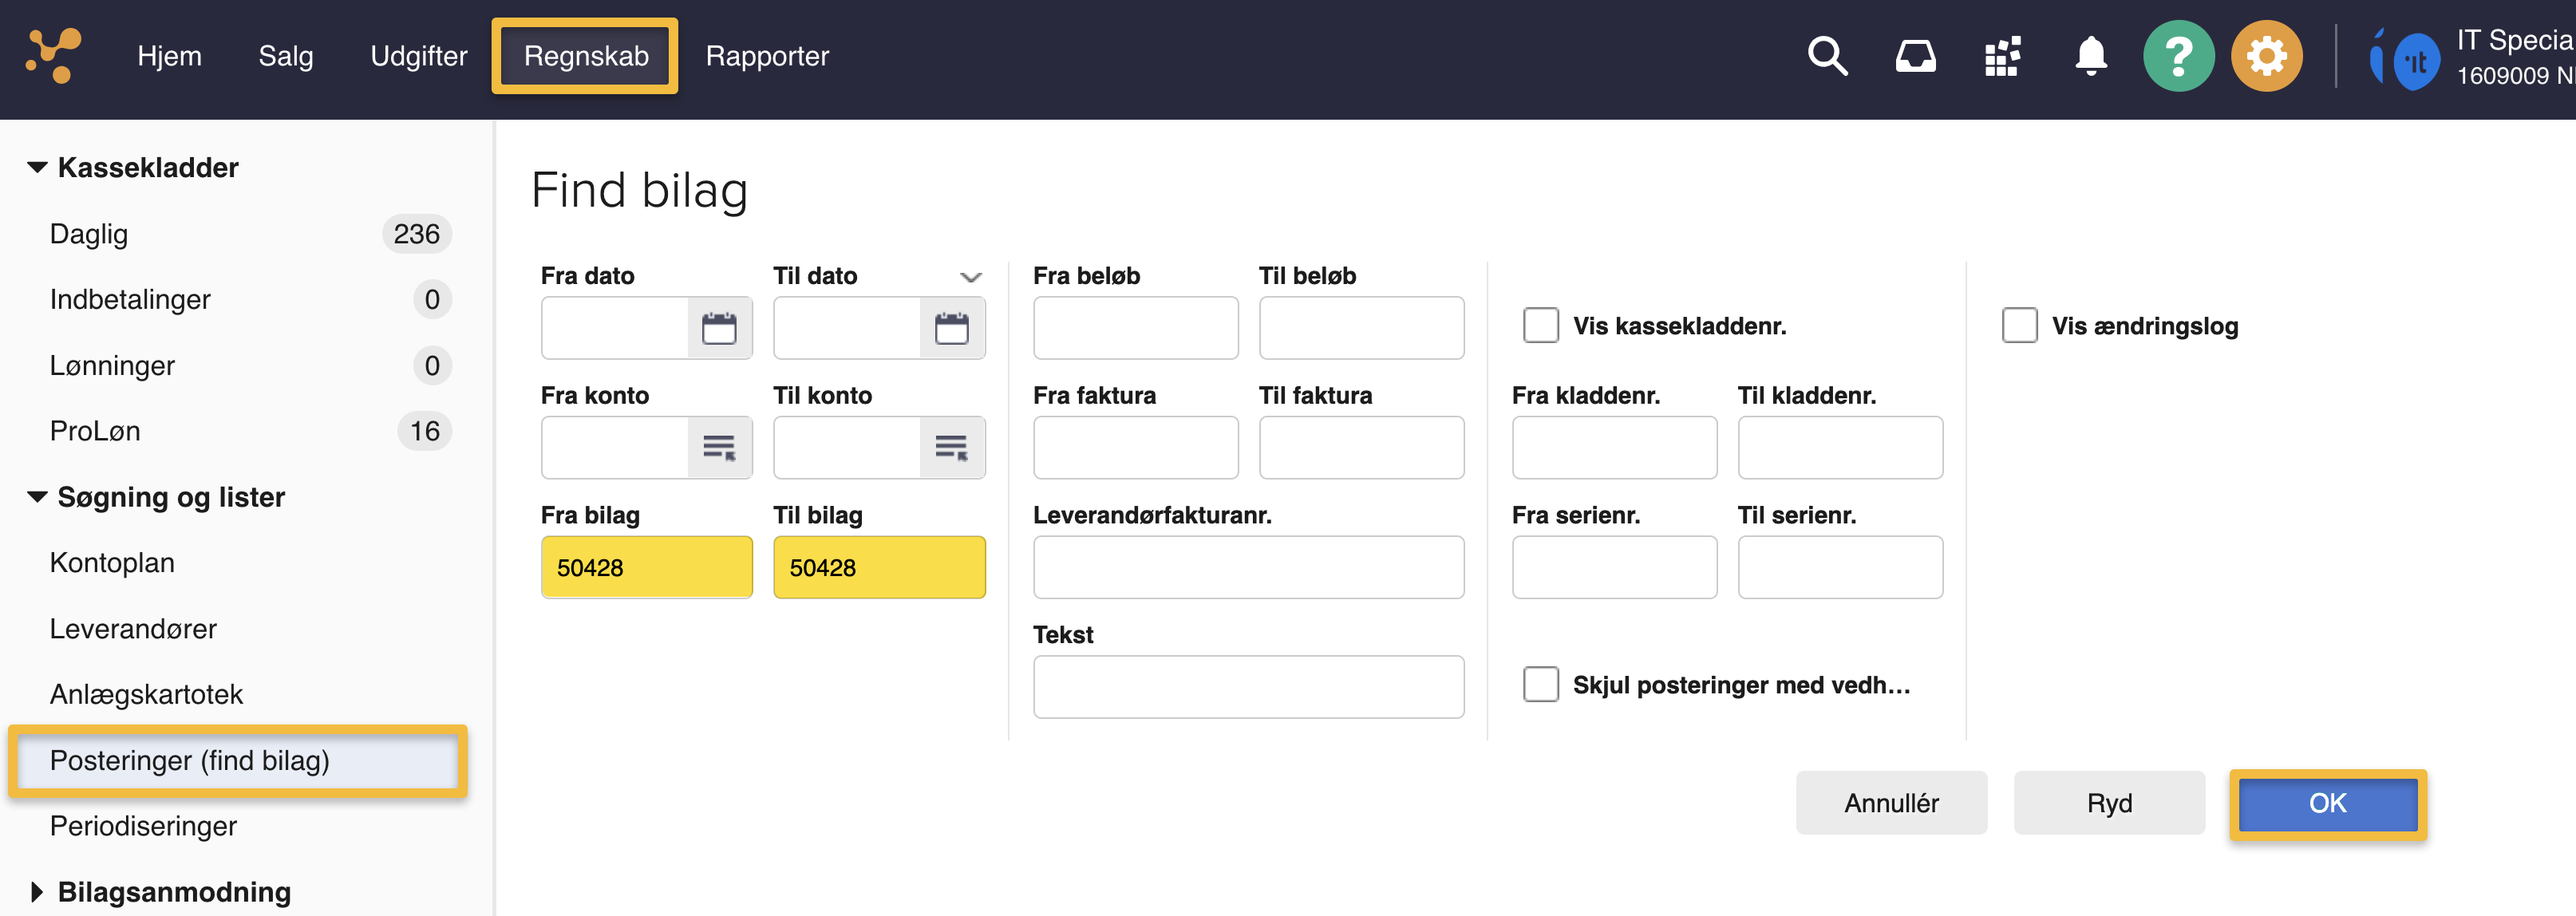2576x916 pixels.
Task: Click the Ryd button
Action: click(2108, 803)
